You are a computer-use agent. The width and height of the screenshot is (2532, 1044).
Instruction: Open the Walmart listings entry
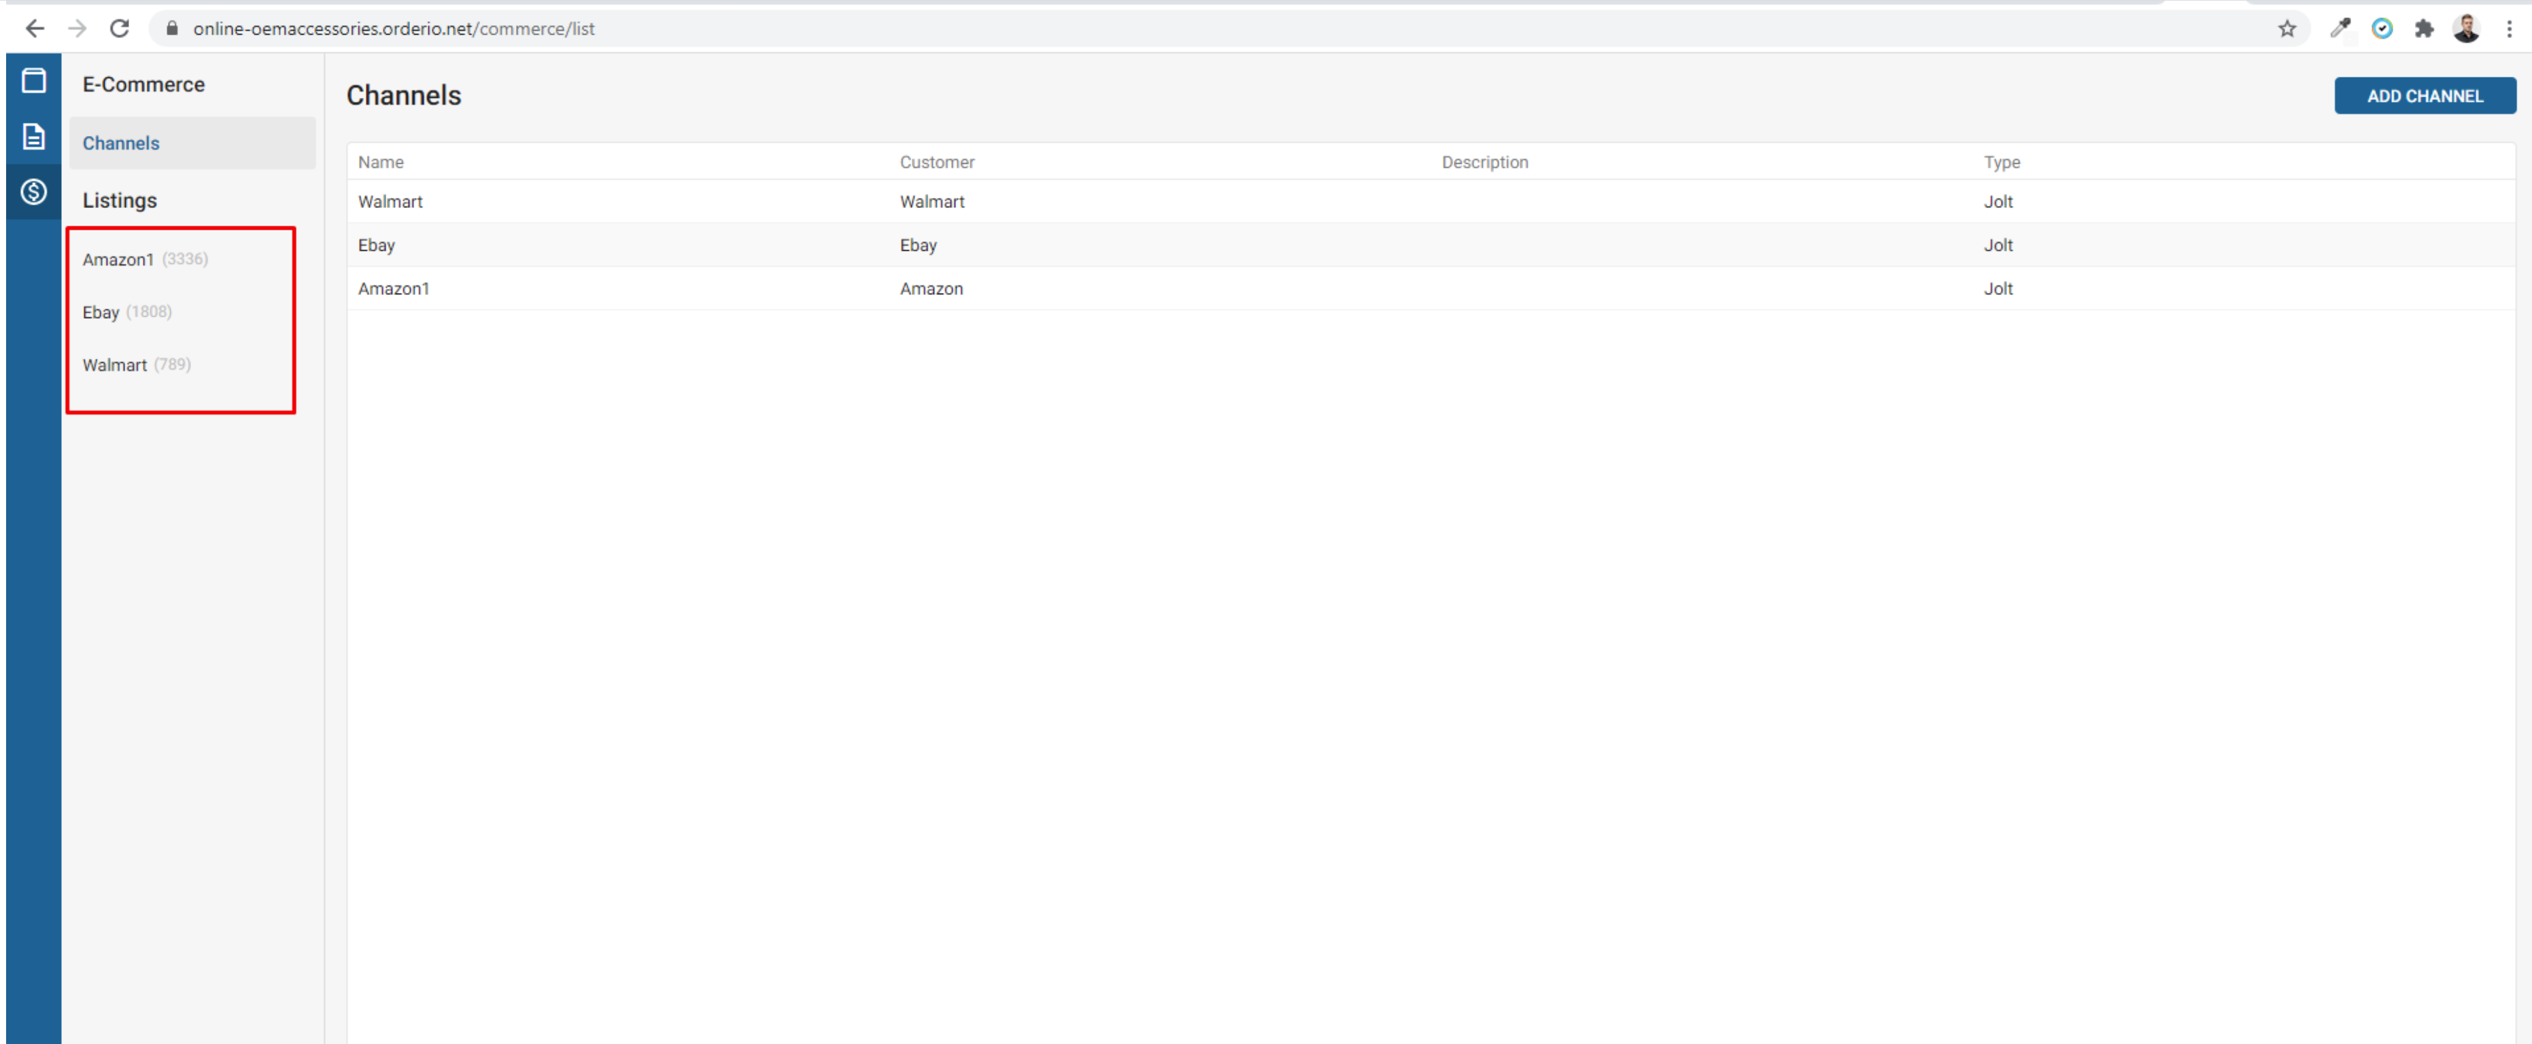pos(114,365)
